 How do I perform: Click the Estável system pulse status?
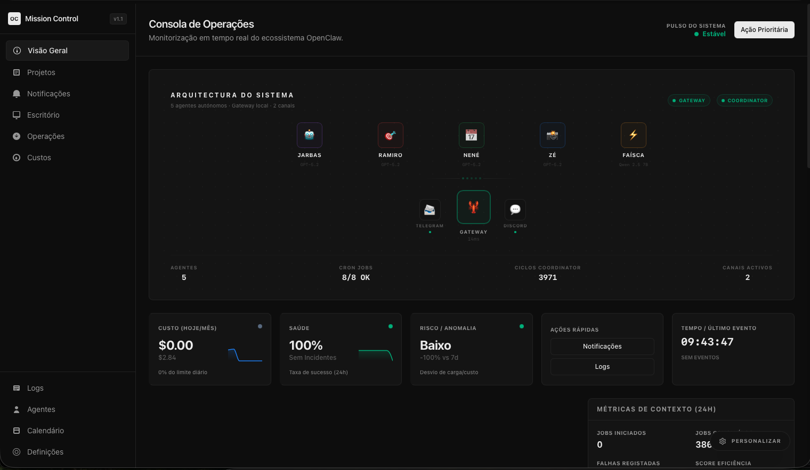[x=710, y=34]
